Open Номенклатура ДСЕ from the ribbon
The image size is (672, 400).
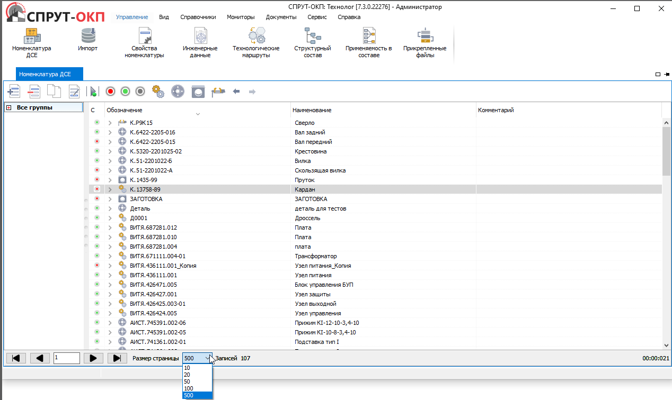pyautogui.click(x=31, y=42)
